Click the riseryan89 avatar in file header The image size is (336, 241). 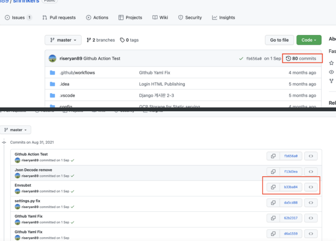[52, 59]
